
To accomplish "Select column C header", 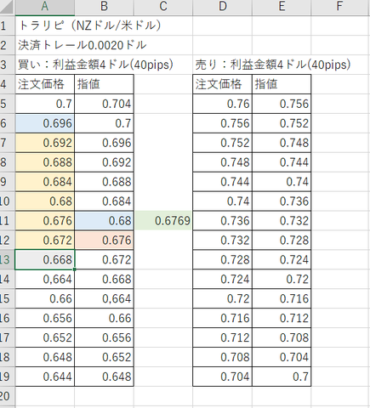I will [x=163, y=7].
